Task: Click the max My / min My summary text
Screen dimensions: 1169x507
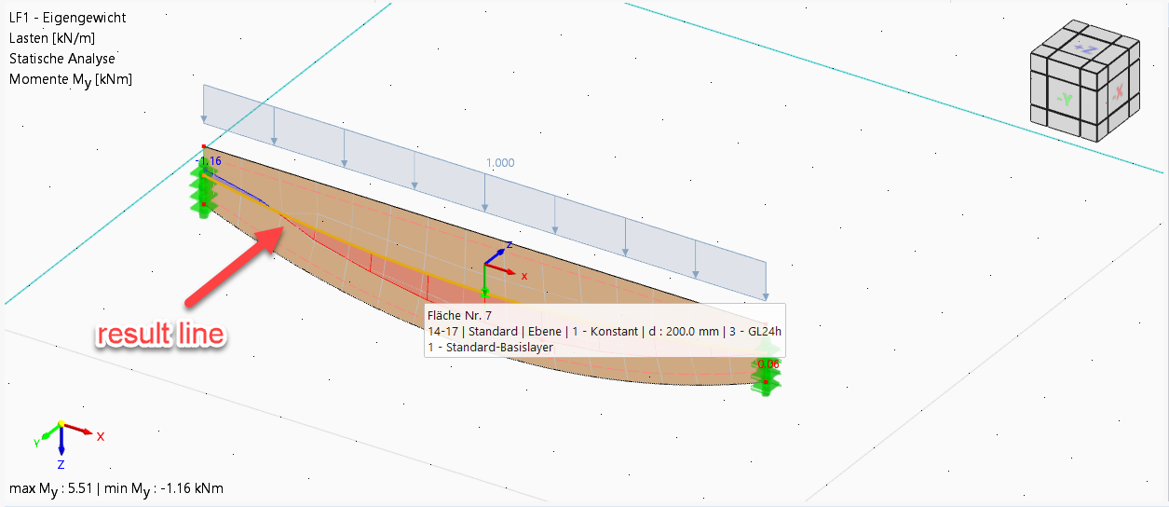Action: (116, 488)
